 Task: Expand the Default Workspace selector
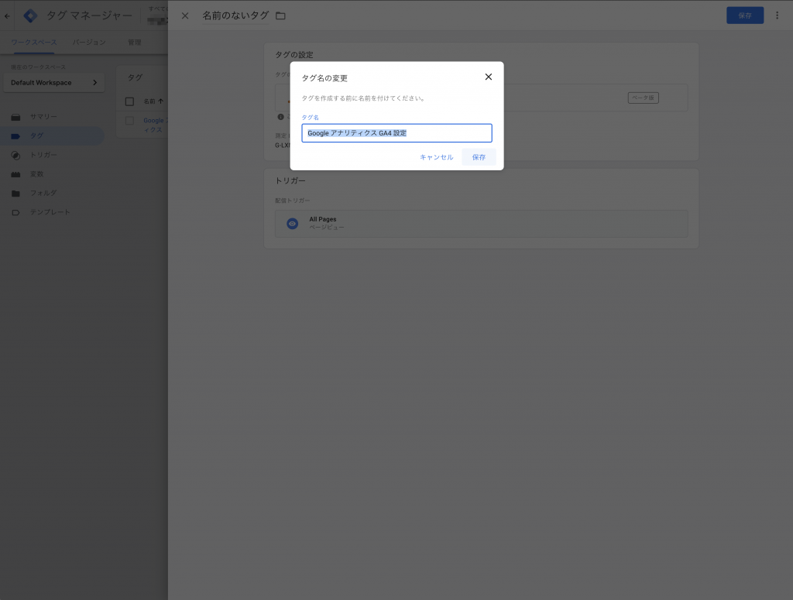(53, 82)
